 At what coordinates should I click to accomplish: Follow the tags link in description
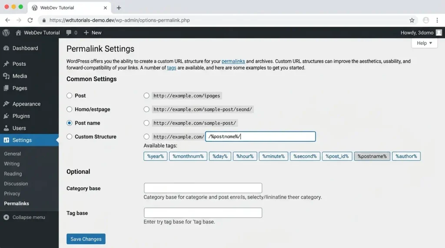click(171, 68)
